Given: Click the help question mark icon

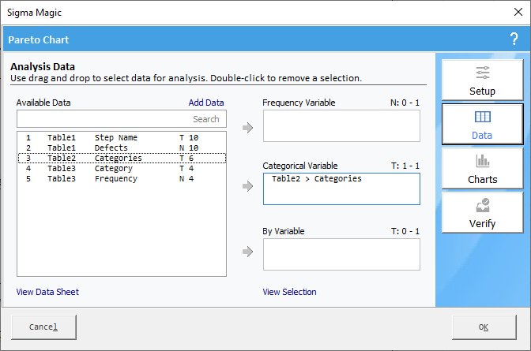Looking at the screenshot, I should (514, 39).
